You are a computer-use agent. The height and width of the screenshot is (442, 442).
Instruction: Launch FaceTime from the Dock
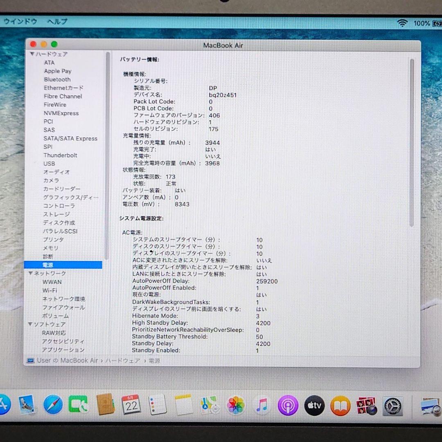tap(78, 405)
